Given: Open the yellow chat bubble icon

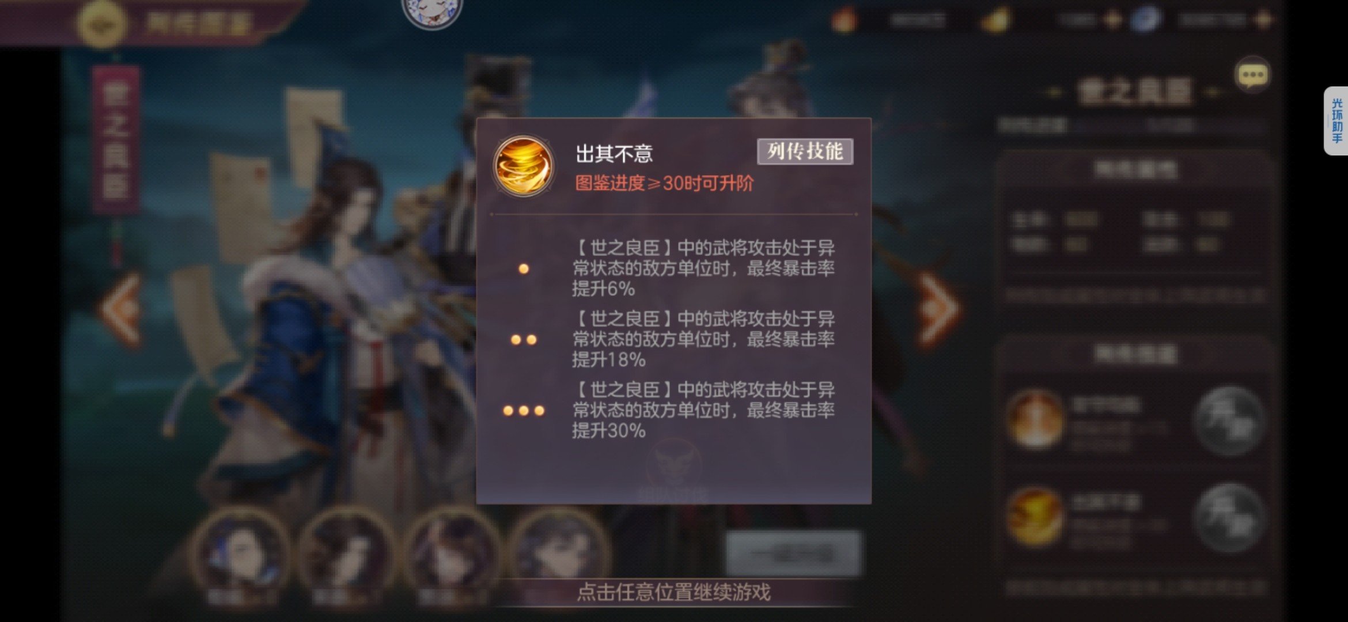Looking at the screenshot, I should (x=1252, y=75).
